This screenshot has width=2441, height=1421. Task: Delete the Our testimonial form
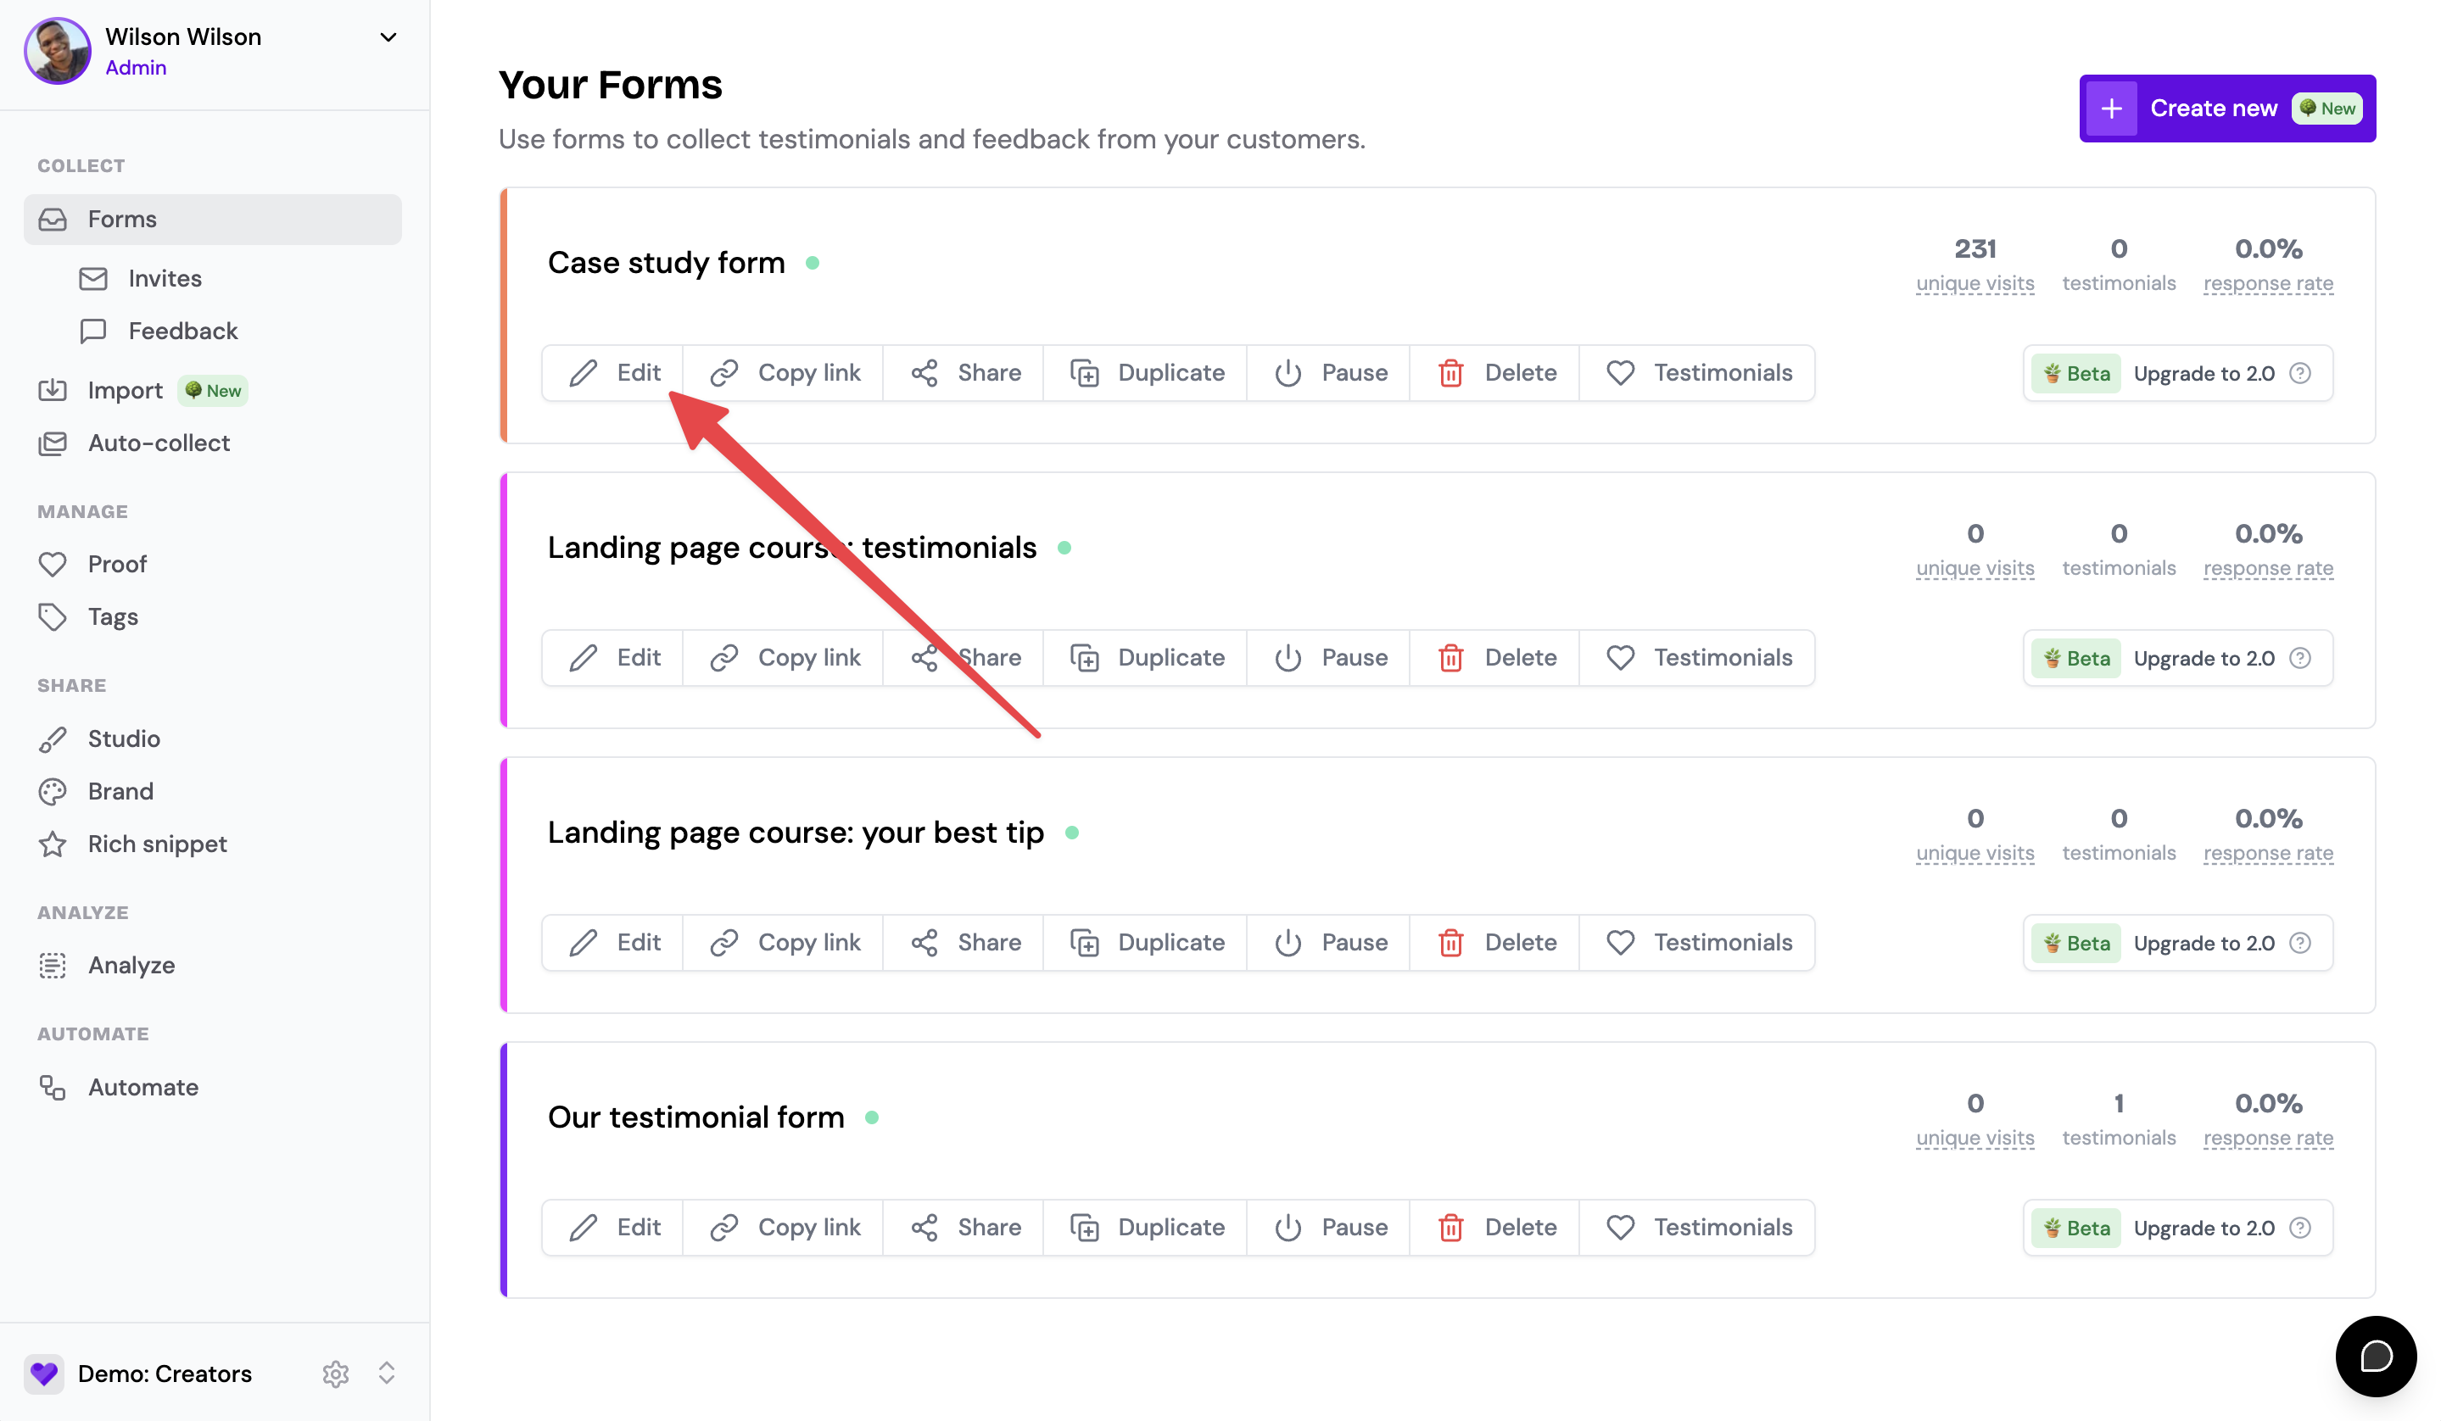[1495, 1228]
